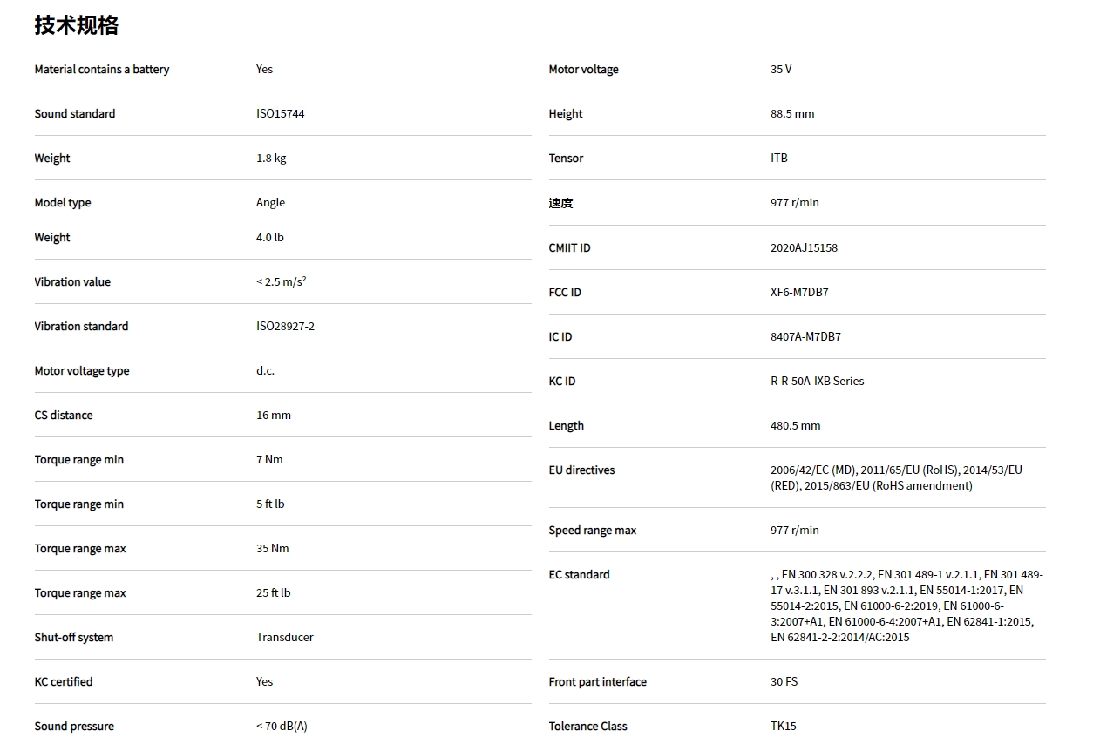Click the 4.0 lb weight value

pos(269,238)
